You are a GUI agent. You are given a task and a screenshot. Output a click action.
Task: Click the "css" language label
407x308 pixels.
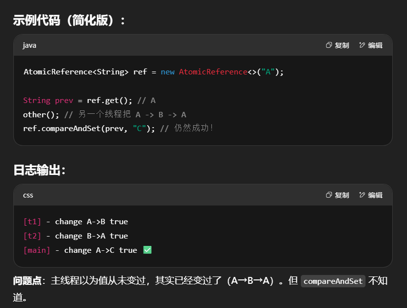click(x=28, y=195)
